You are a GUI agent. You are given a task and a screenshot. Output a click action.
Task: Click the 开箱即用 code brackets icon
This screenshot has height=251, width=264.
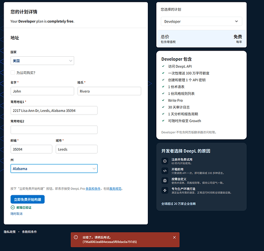(x=165, y=171)
